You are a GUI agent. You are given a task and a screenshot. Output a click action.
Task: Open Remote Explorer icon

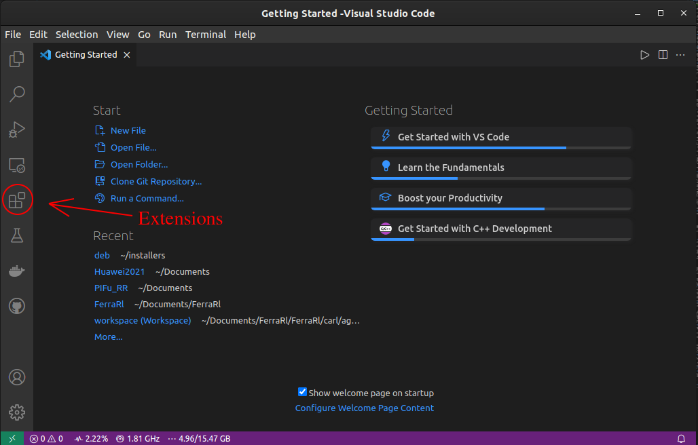pos(17,165)
